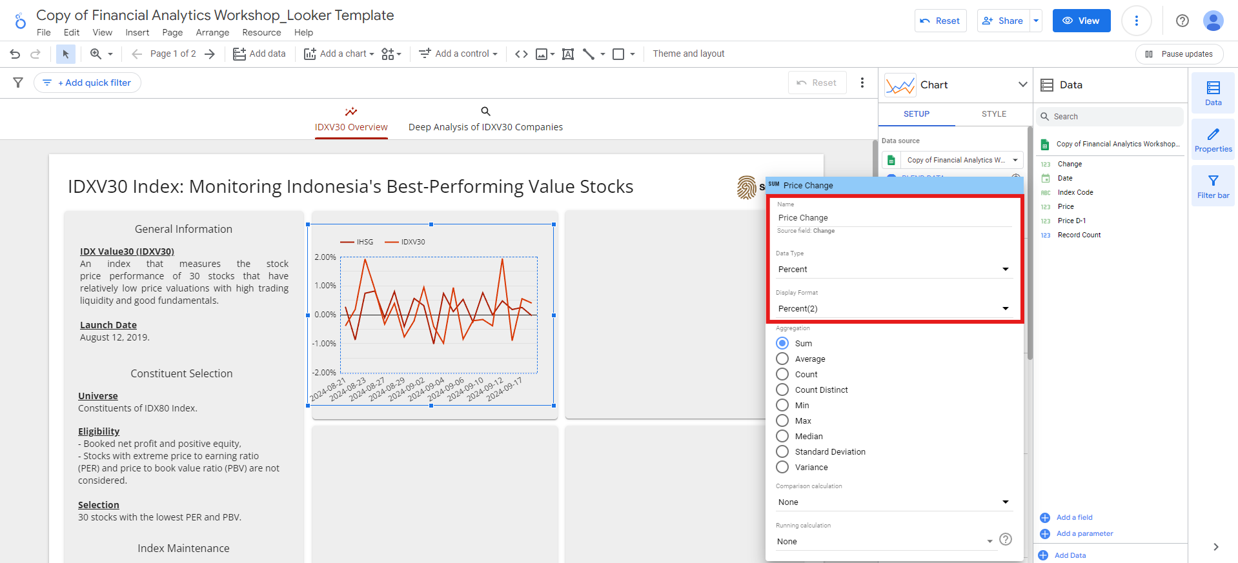The width and height of the screenshot is (1238, 563).
Task: Click Add quick filter
Action: click(87, 83)
